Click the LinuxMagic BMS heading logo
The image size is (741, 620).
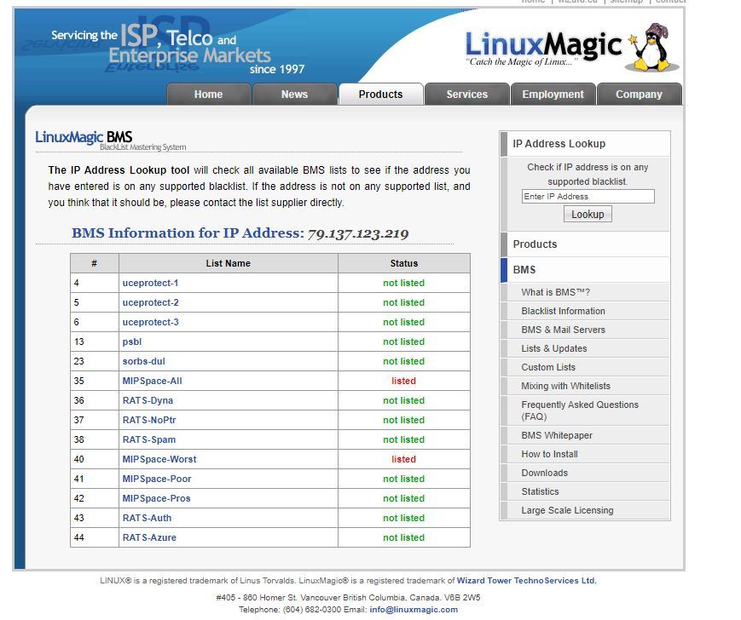pyautogui.click(x=84, y=138)
